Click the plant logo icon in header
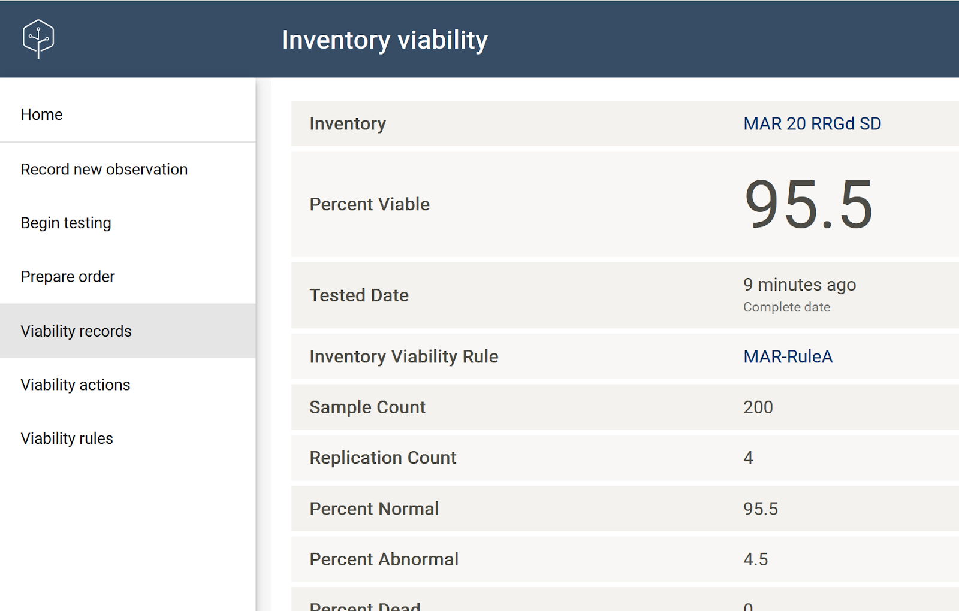 click(x=38, y=39)
